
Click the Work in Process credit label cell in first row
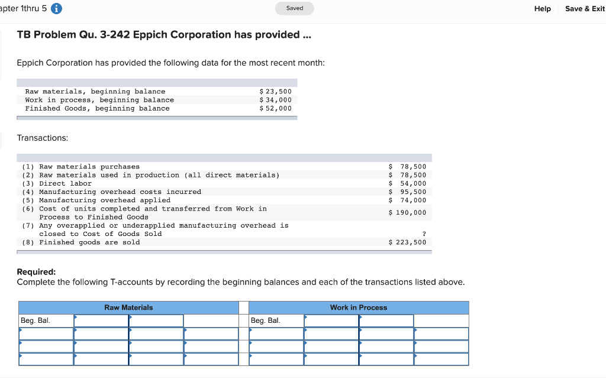pos(441,320)
